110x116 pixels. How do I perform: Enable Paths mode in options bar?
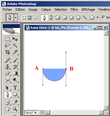point(29,18)
